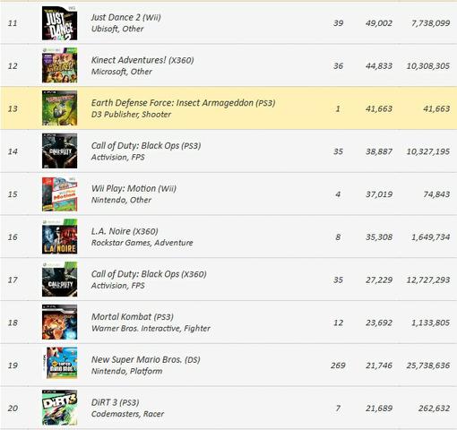
Task: Open the Just Dance 2 box art thumbnail
Action: point(59,23)
